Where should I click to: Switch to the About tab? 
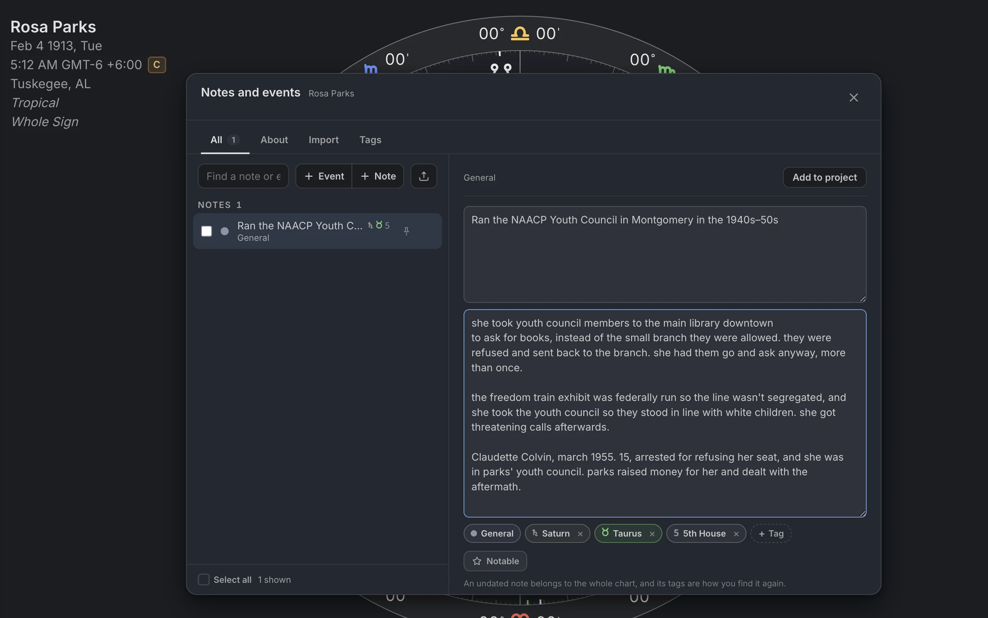(x=274, y=140)
